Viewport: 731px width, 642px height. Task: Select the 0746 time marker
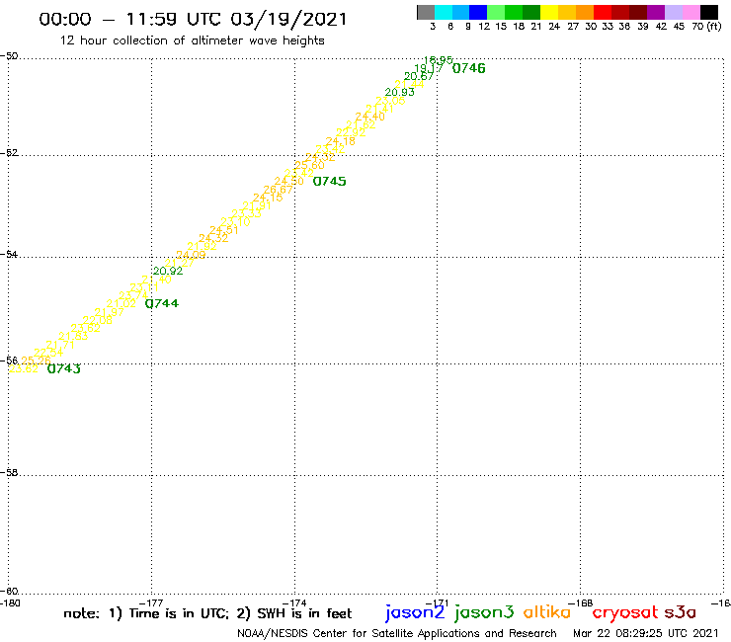469,68
